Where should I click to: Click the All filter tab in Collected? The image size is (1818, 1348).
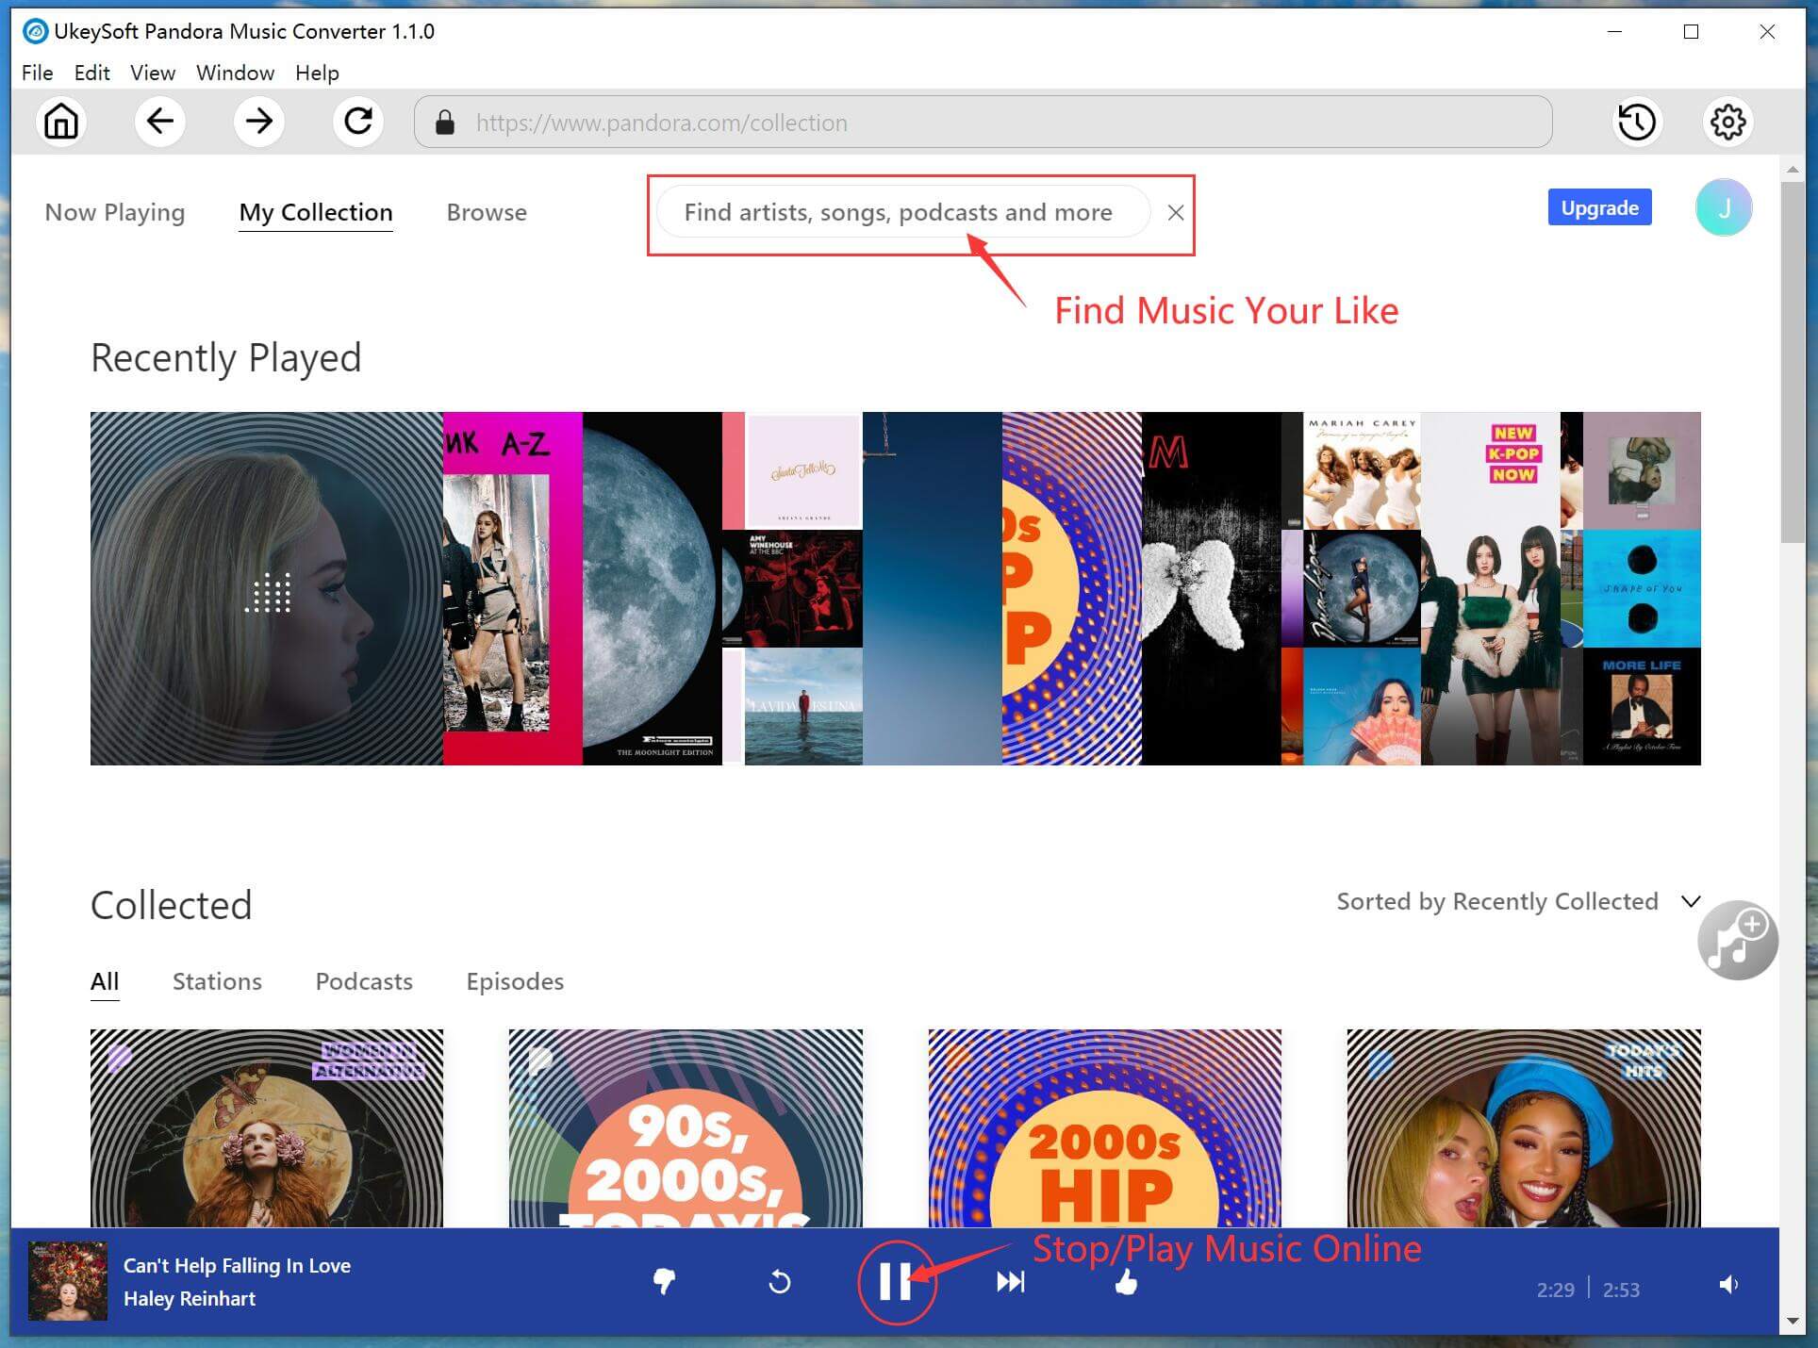pos(107,979)
